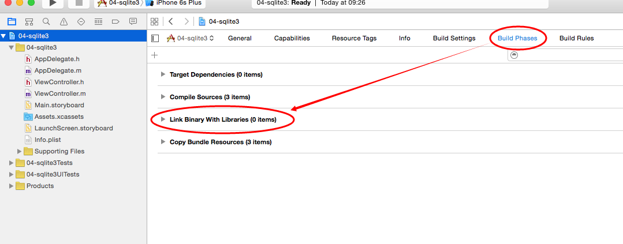Switch to the Info tab

(x=405, y=39)
